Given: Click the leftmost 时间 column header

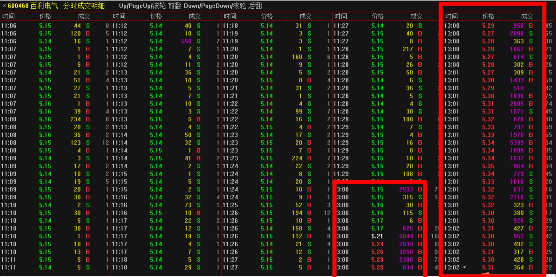Looking at the screenshot, I should click(8, 16).
